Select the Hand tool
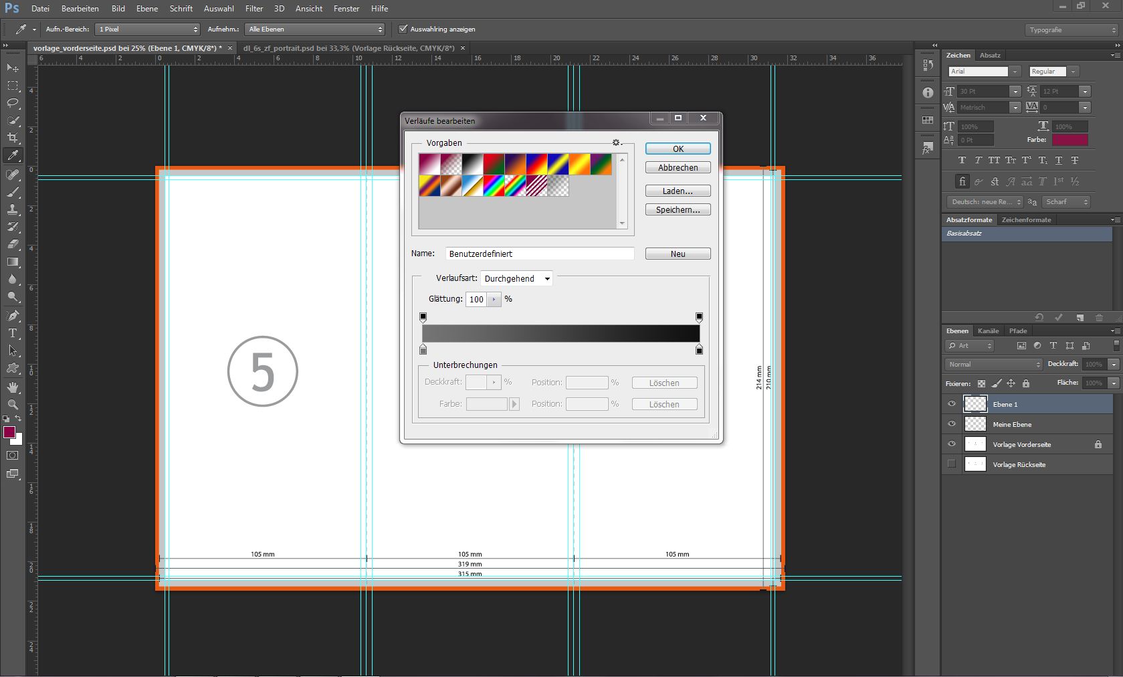1123x677 pixels. point(13,387)
